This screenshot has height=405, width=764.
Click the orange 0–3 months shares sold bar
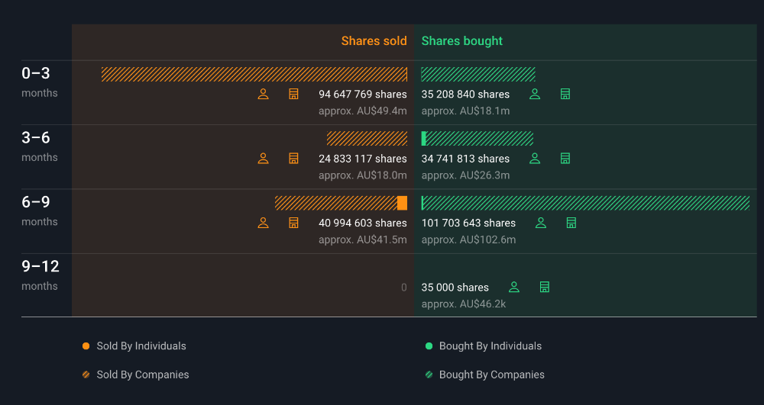click(x=254, y=74)
